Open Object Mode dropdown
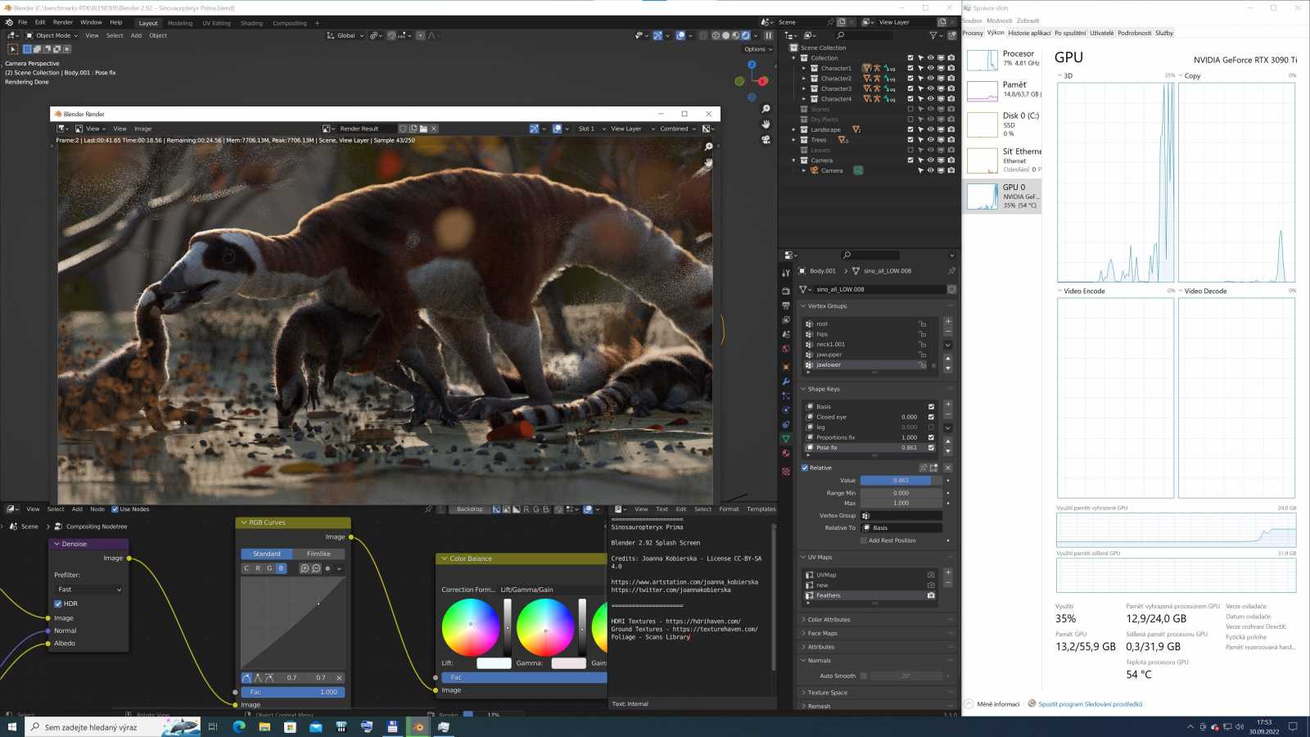 coord(51,35)
